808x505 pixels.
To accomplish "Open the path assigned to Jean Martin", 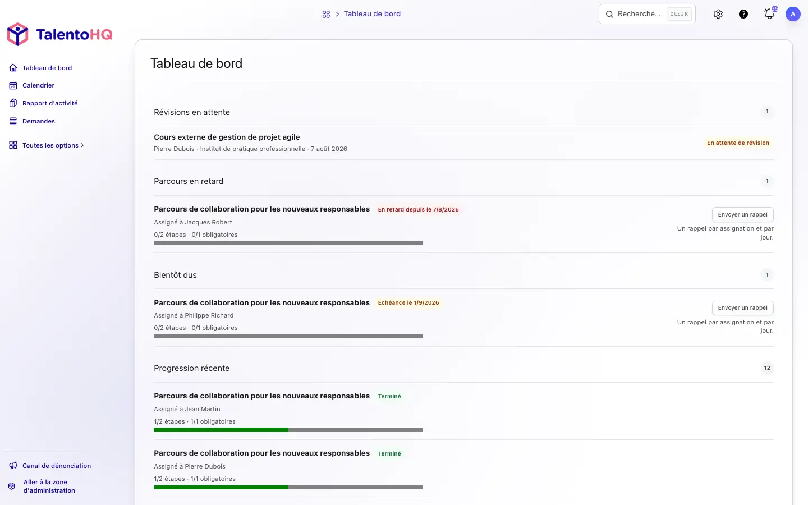I will (261, 396).
